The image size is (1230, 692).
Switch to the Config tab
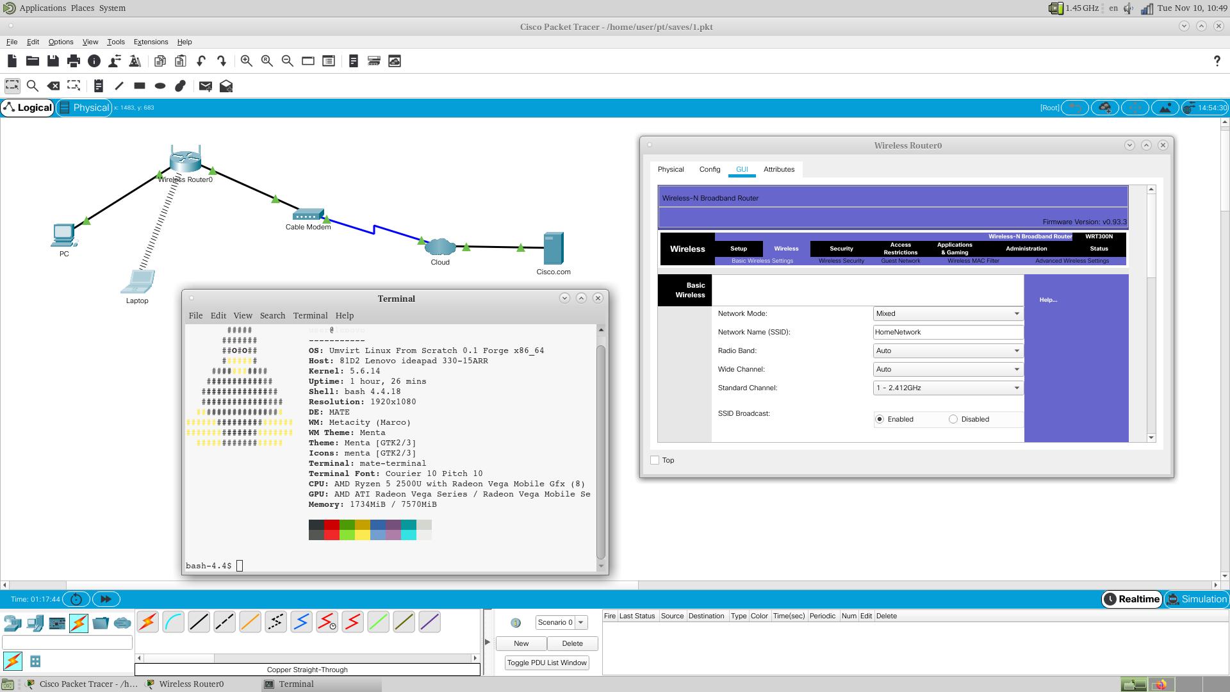(x=709, y=169)
